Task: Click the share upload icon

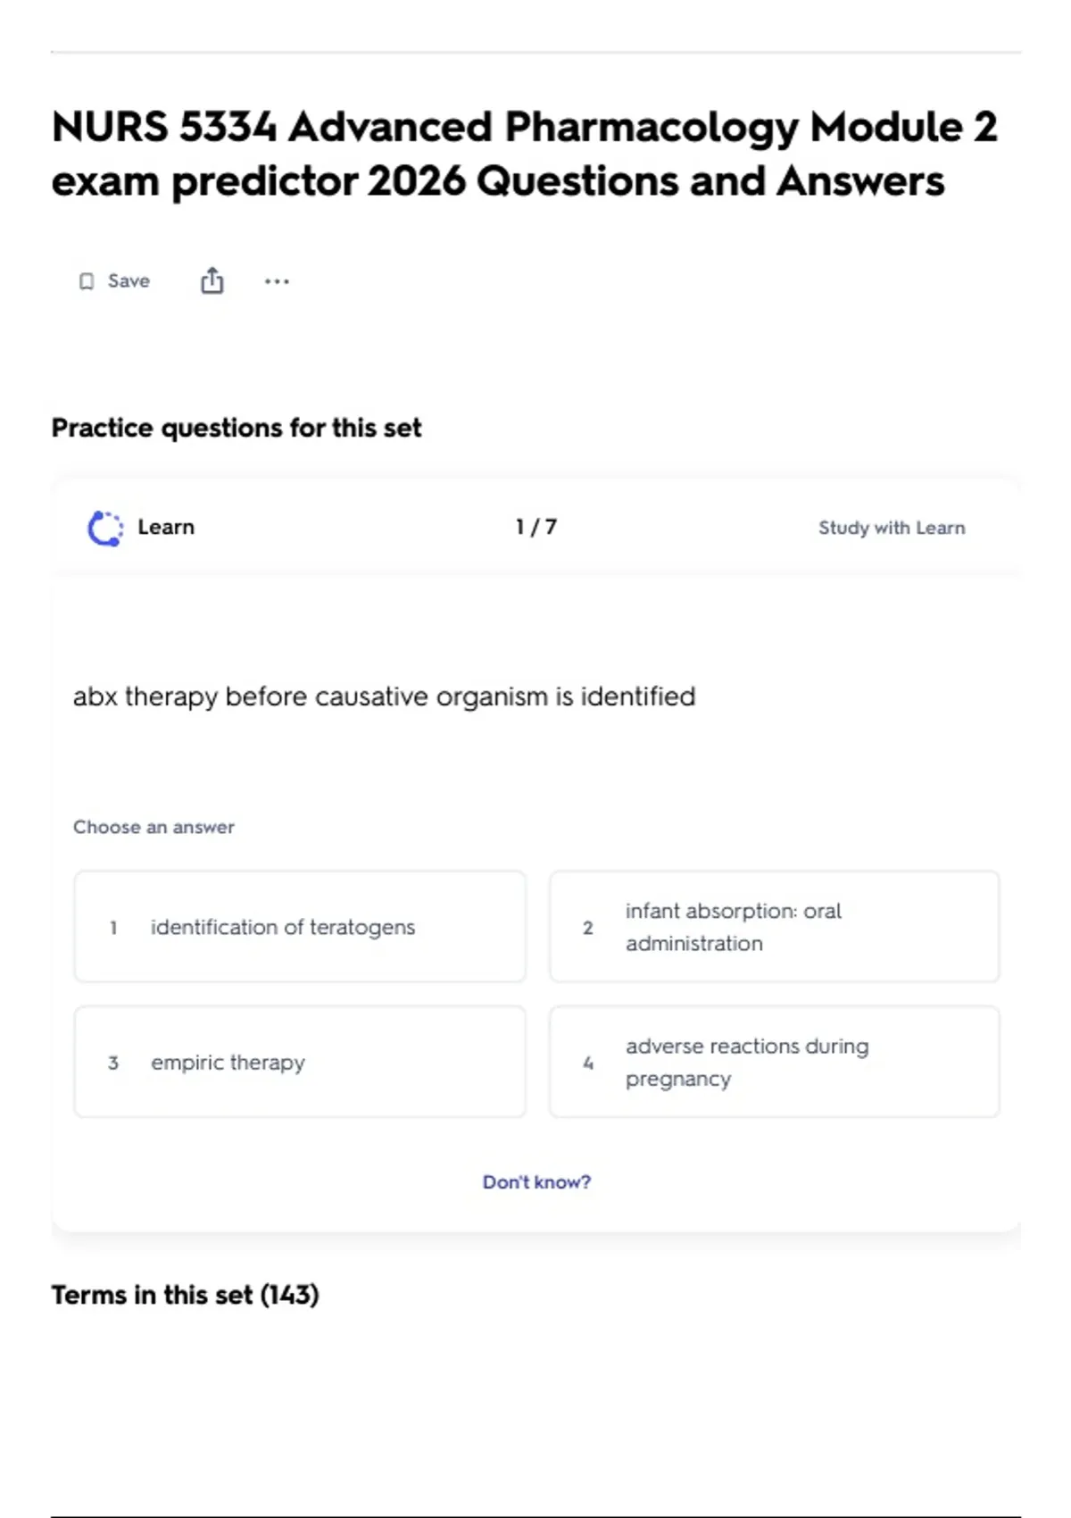Action: 212,280
